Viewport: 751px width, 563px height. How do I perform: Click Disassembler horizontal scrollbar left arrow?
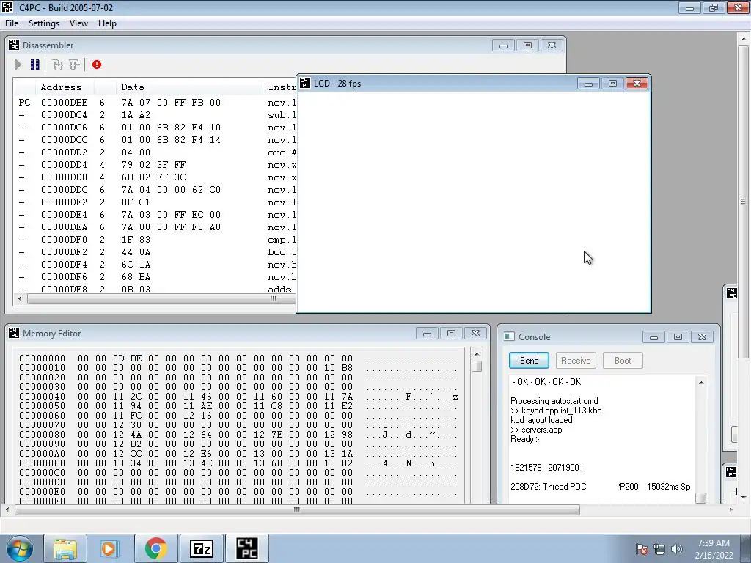click(20, 299)
